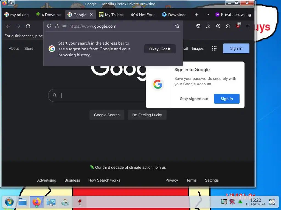
Task: Choose 'Stay signed out' in popup
Action: tap(194, 99)
